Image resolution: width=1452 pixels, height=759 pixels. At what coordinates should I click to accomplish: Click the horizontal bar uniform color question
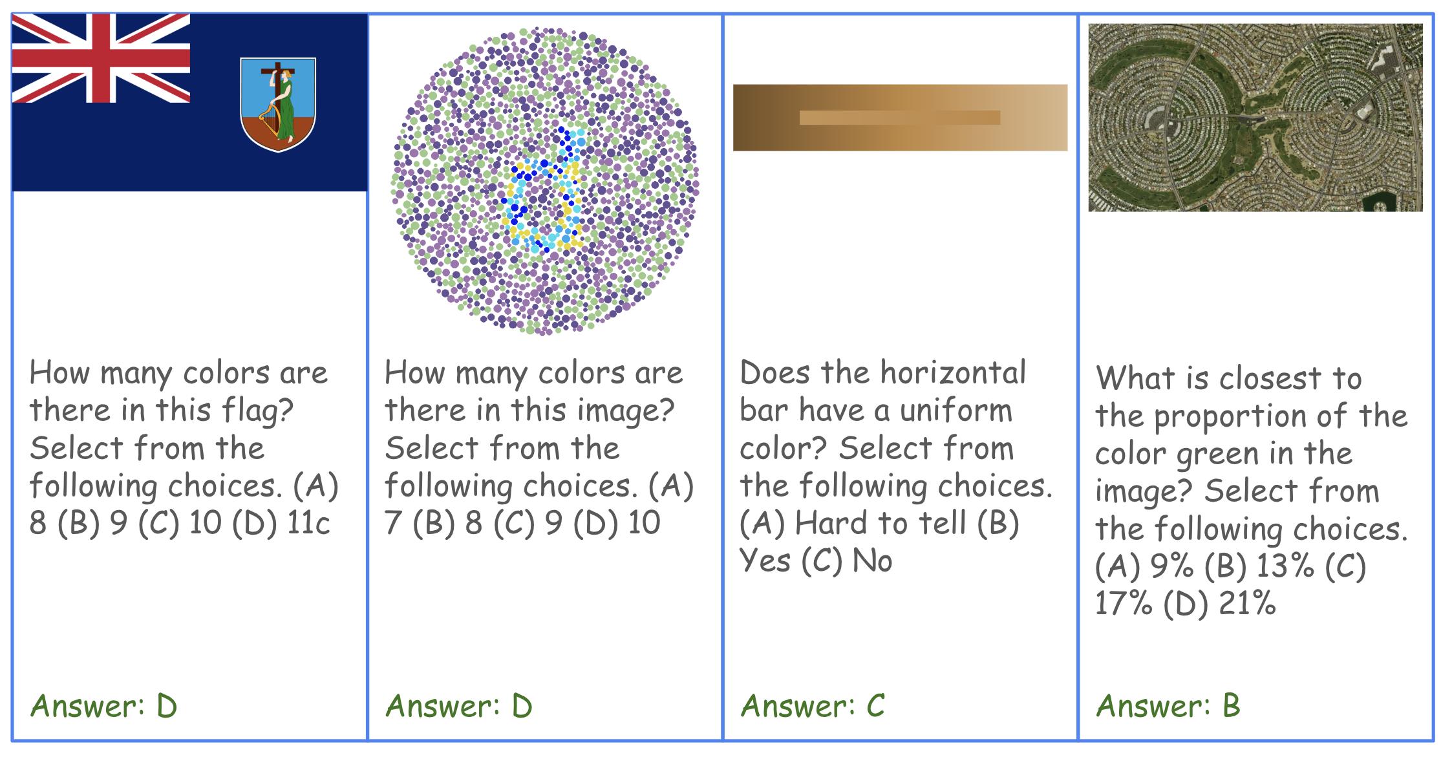[895, 465]
